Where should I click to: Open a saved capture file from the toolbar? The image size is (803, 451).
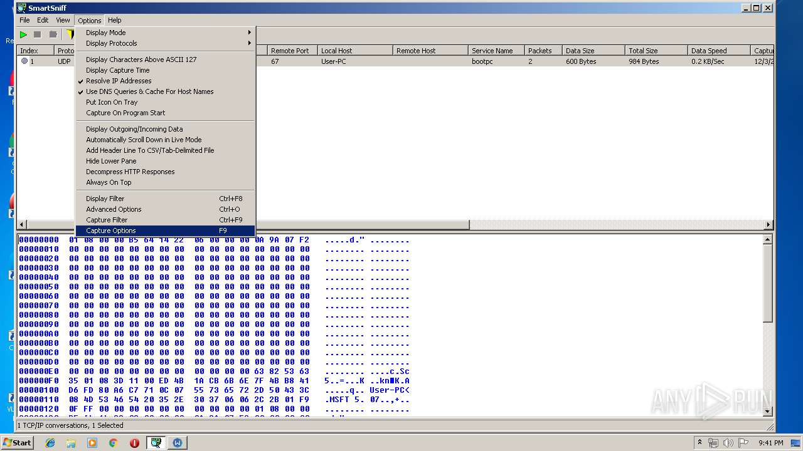point(53,34)
